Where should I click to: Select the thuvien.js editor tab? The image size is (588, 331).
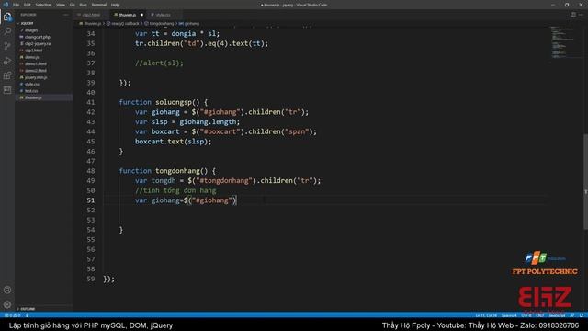(127, 15)
